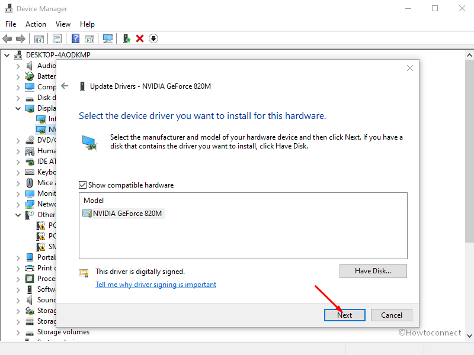Click the Mice category icon
The width and height of the screenshot is (474, 355).
29,183
